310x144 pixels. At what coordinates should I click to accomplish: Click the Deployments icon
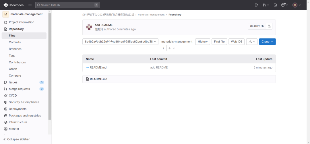(x=5, y=109)
